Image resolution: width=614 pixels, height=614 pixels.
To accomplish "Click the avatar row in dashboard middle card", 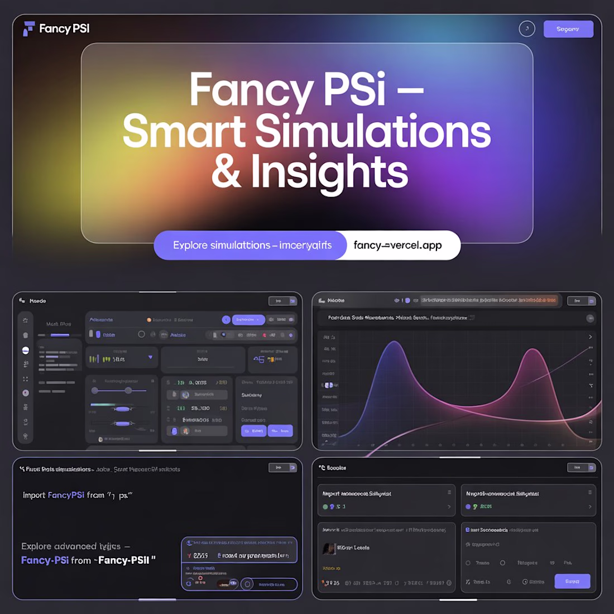I will (x=198, y=395).
